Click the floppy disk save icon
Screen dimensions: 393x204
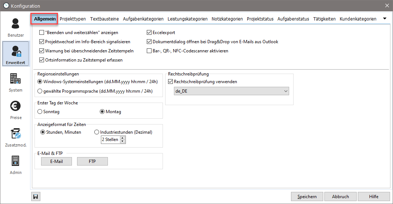[x=36, y=197]
